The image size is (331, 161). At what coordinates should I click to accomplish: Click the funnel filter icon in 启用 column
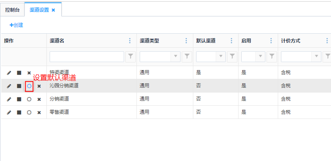click(x=272, y=57)
